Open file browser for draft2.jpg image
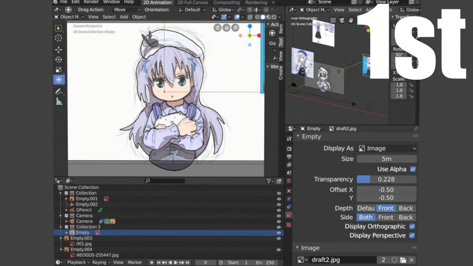Viewport: 473px width, 266px height. 403,260
